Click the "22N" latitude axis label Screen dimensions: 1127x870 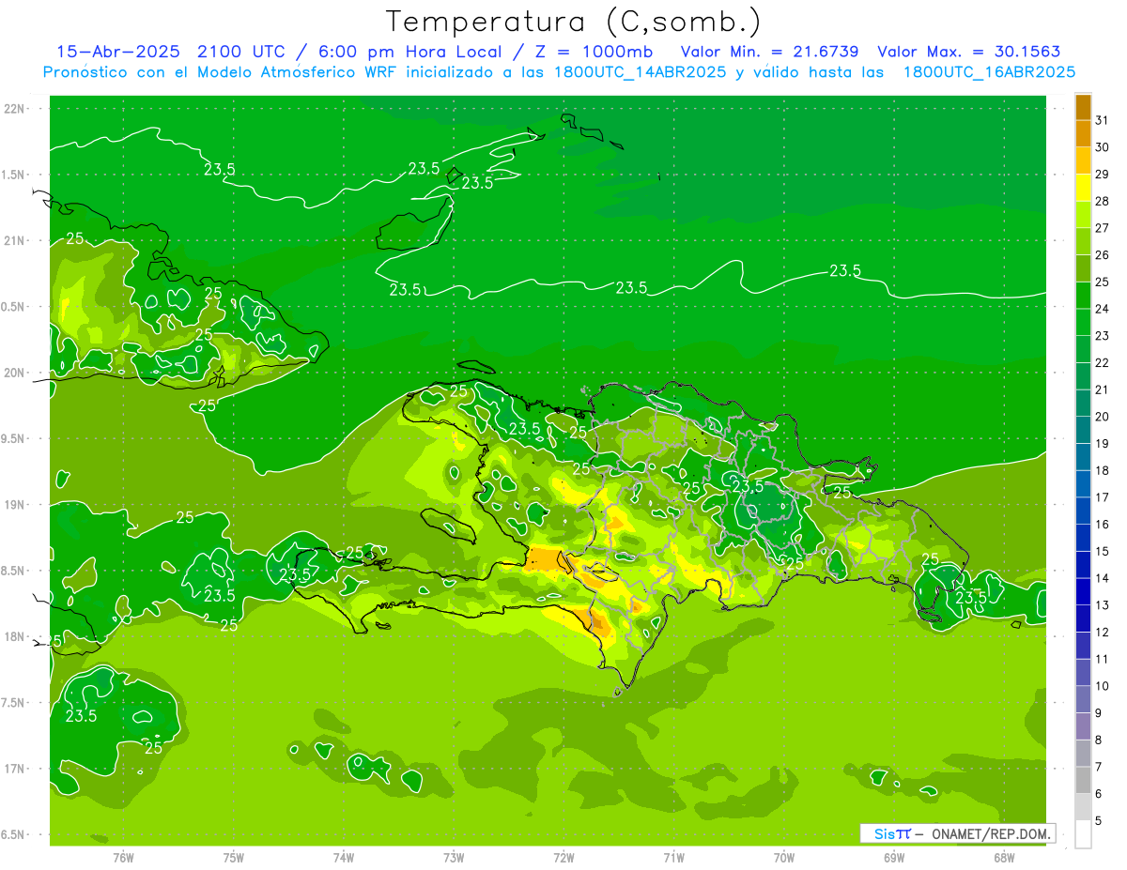14,109
